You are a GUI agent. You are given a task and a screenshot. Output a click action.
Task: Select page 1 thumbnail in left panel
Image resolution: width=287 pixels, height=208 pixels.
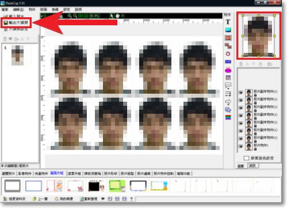17,55
